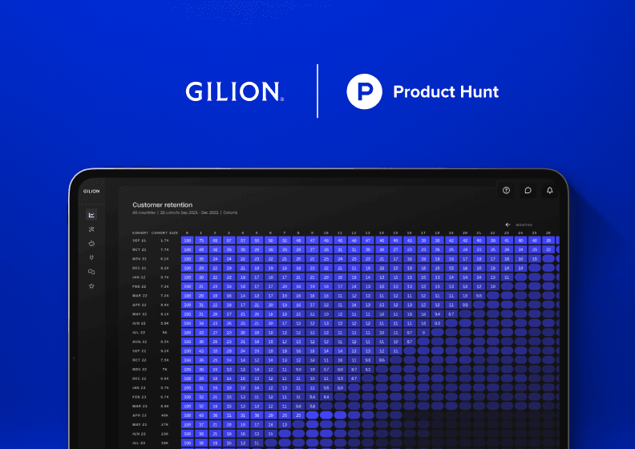Select the AUG 22 cohort row label
The image size is (635, 449).
point(139,342)
